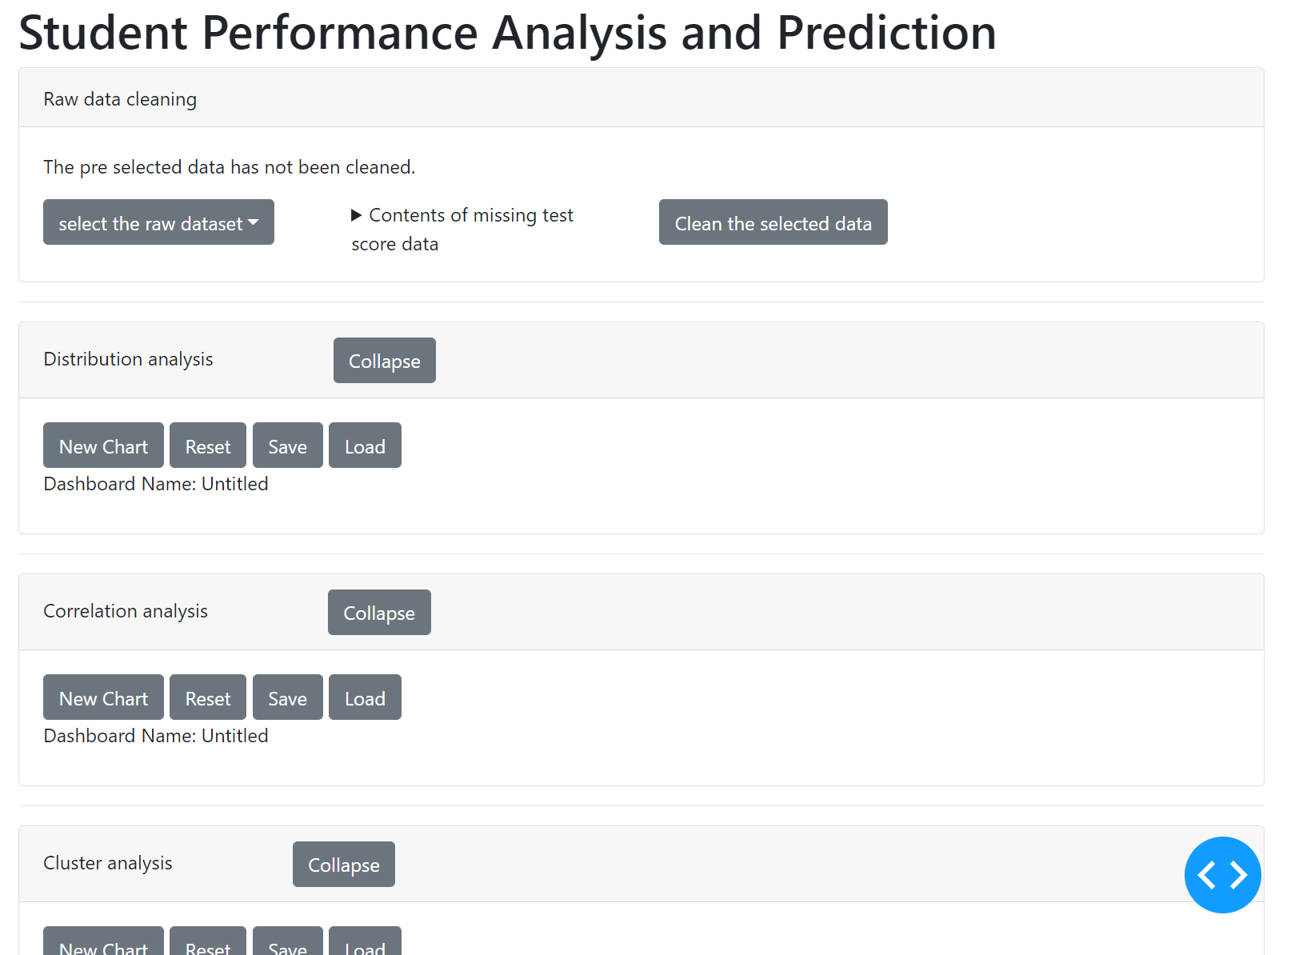Create New Chart in Correlation analysis

point(103,697)
